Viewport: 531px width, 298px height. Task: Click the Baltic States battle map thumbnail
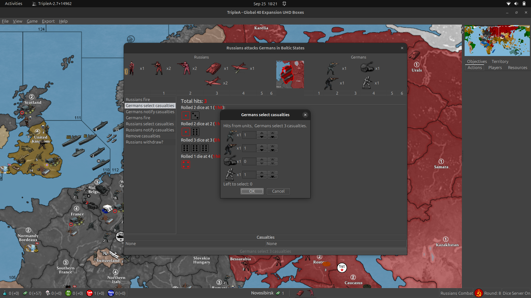[290, 74]
